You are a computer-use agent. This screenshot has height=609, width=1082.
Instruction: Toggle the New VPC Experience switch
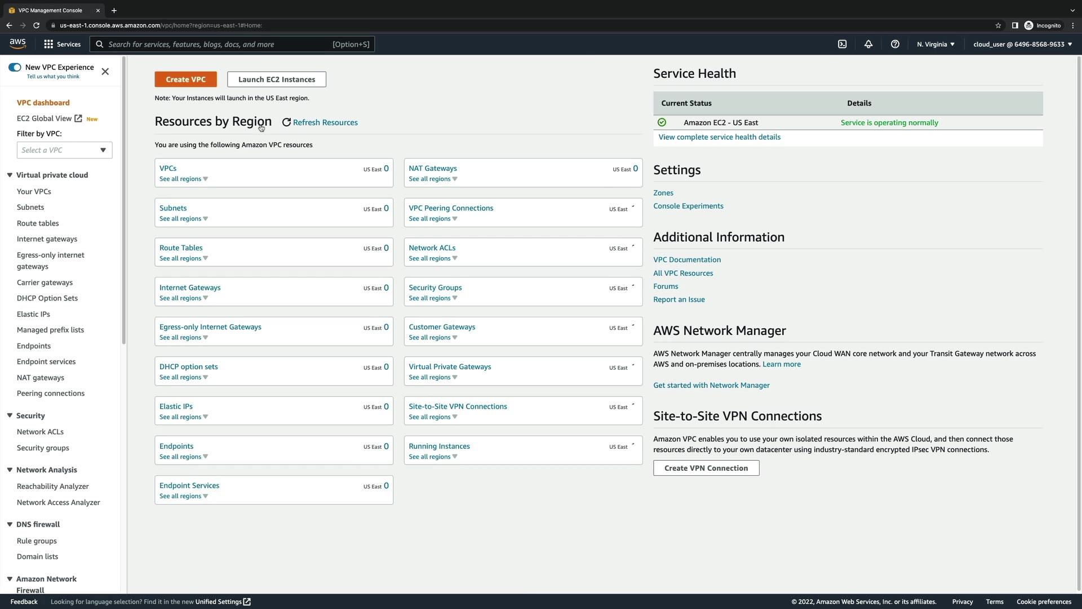pos(15,67)
